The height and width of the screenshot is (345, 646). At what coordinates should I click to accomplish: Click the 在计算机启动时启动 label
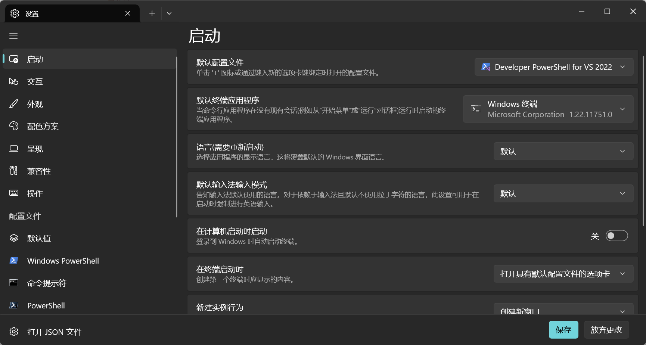pos(232,231)
